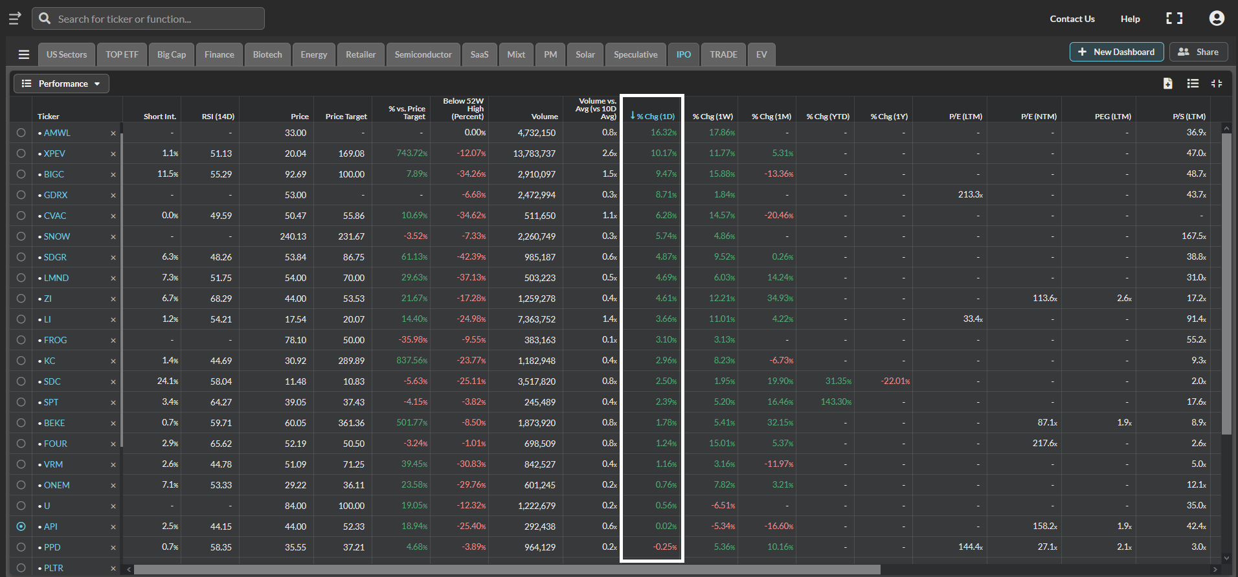Image resolution: width=1238 pixels, height=577 pixels.
Task: Open the Biotech dashboard tab
Action: (267, 54)
